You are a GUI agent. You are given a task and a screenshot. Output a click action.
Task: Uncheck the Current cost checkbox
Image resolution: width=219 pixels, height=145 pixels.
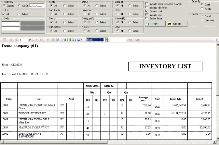tap(147, 11)
